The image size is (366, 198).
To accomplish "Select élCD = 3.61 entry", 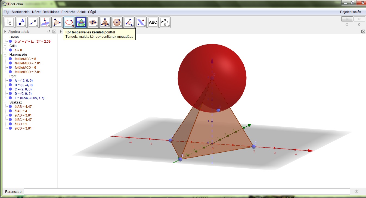I will click(x=23, y=128).
